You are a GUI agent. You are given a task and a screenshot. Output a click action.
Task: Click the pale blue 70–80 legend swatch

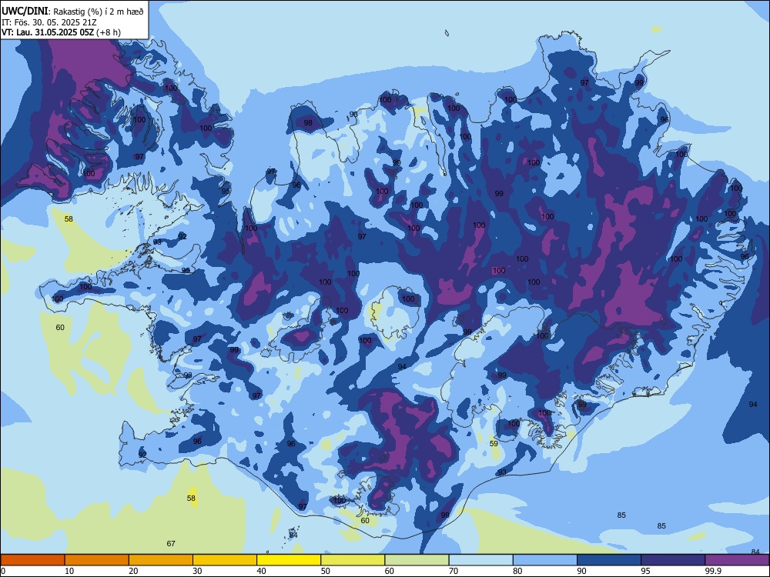480,560
